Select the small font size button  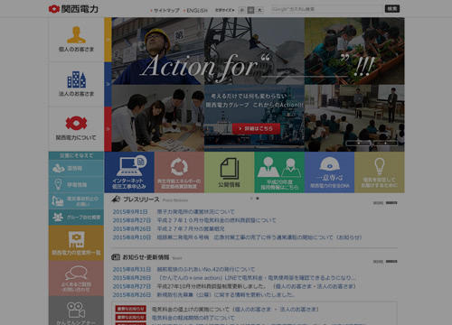click(x=241, y=10)
